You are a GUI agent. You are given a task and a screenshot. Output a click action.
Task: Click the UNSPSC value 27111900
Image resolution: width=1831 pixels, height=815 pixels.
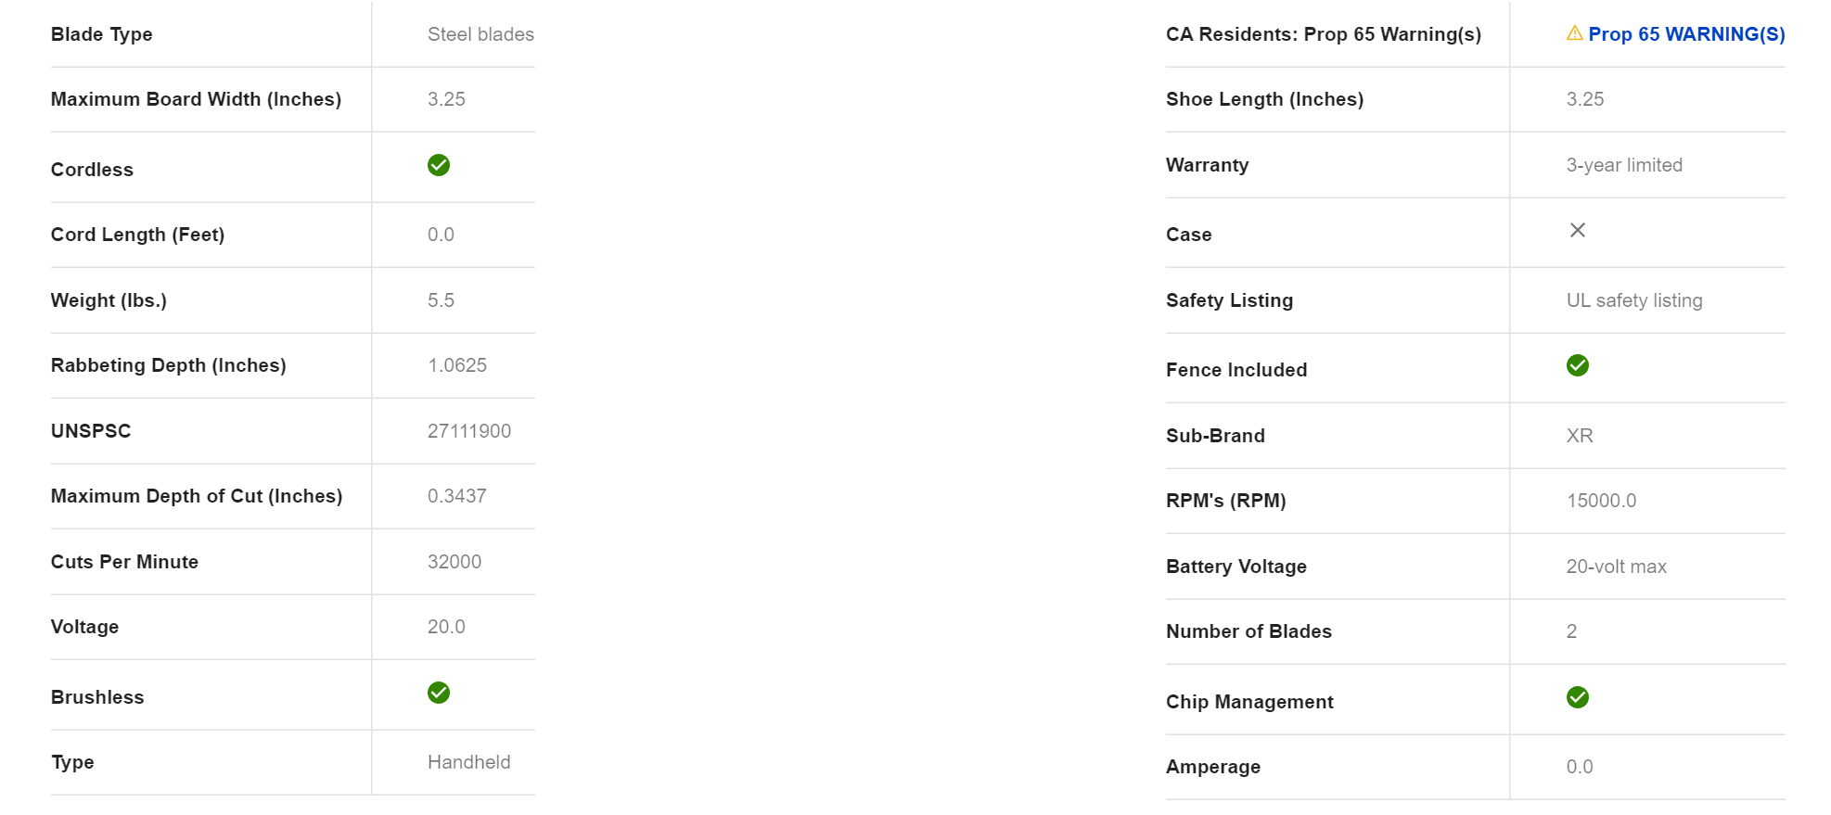point(468,431)
